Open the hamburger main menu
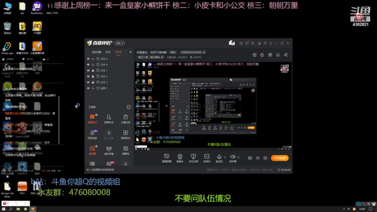Viewport: 377px width, 212px height. pyautogui.click(x=270, y=43)
